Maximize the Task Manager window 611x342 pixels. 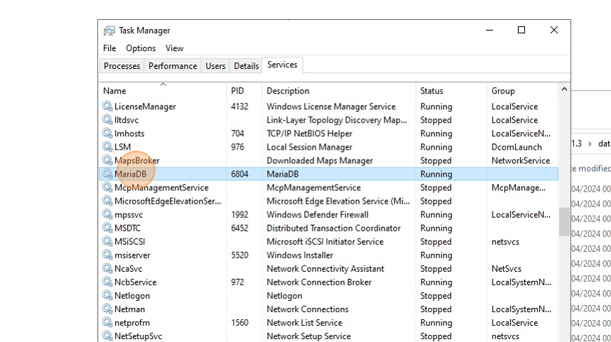point(521,30)
